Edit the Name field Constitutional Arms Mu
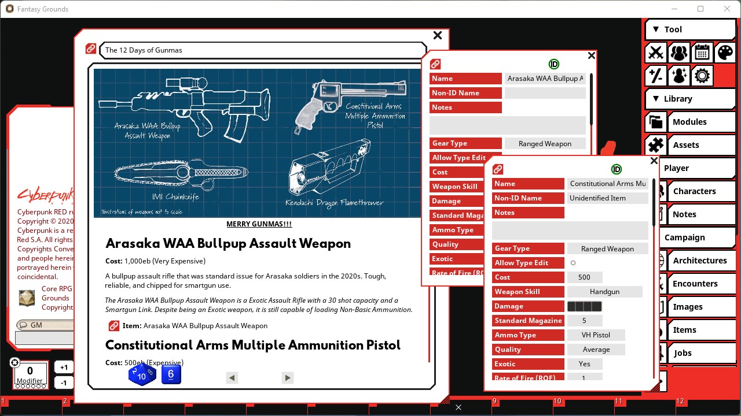This screenshot has height=416, width=741. click(608, 184)
